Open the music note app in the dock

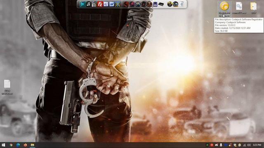(x=88, y=4)
